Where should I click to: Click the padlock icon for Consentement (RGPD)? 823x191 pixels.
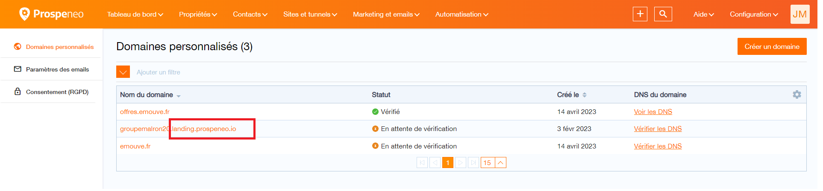pyautogui.click(x=18, y=91)
